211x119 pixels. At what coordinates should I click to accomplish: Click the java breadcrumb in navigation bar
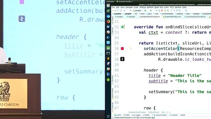(x=149, y=14)
